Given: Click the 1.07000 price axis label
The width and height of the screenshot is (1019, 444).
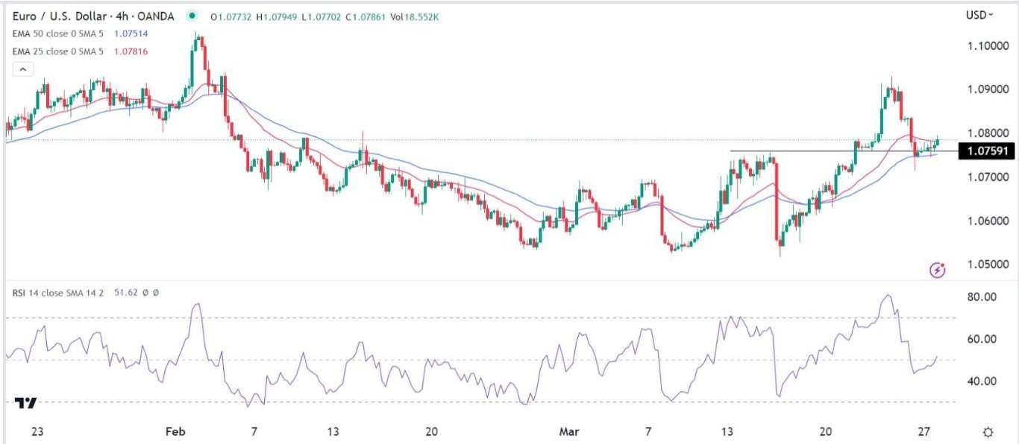Looking at the screenshot, I should (987, 177).
